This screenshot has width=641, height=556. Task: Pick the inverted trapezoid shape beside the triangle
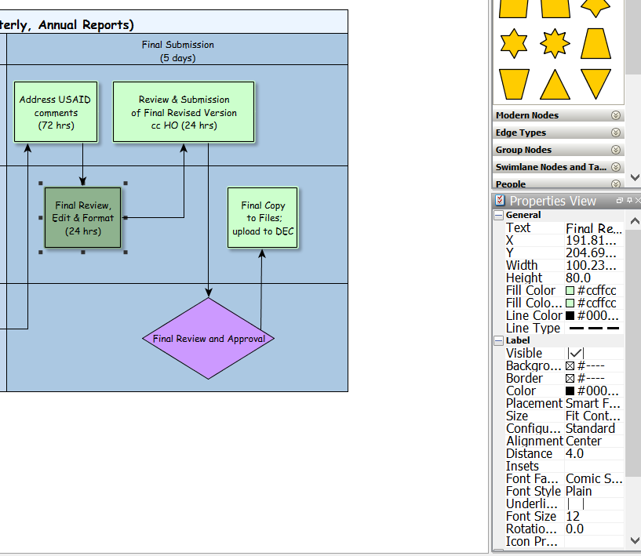click(x=514, y=84)
